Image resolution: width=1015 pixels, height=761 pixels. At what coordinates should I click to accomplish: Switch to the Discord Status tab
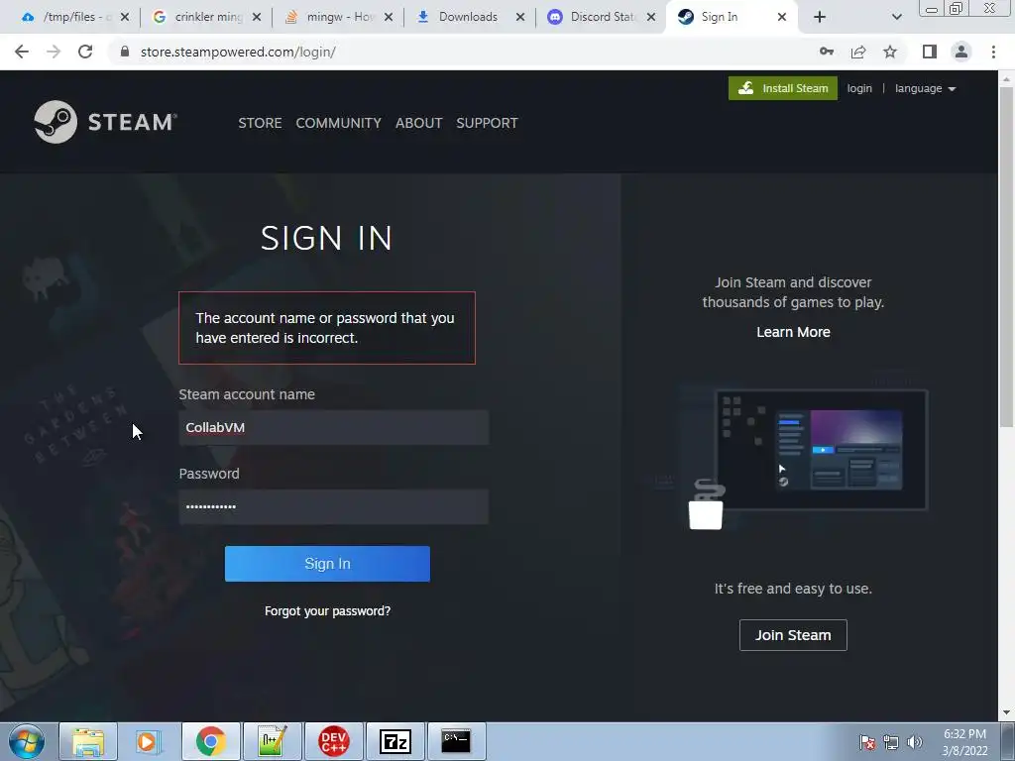point(599,17)
